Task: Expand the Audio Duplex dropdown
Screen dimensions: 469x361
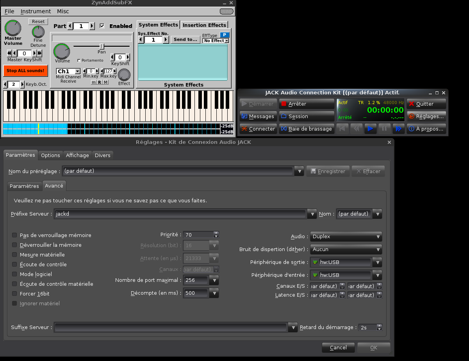Action: tap(346, 237)
